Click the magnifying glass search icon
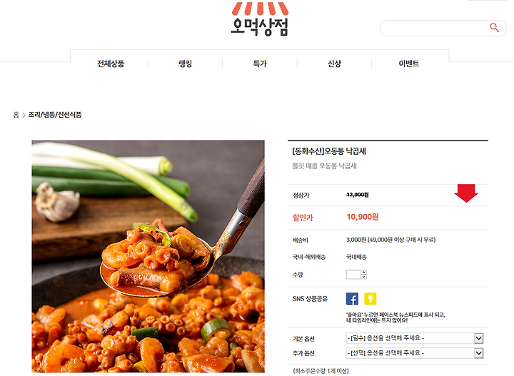The height and width of the screenshot is (376, 514). click(494, 28)
